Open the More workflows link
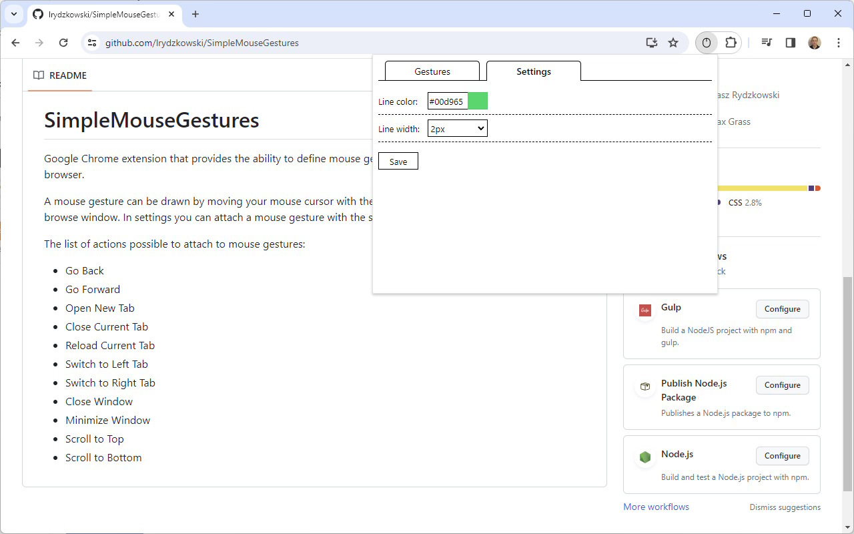854x534 pixels. 656,507
